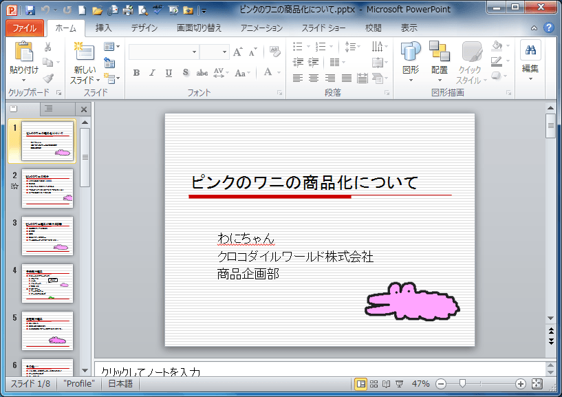
Task: Click the Bold B icon
Action: point(136,73)
